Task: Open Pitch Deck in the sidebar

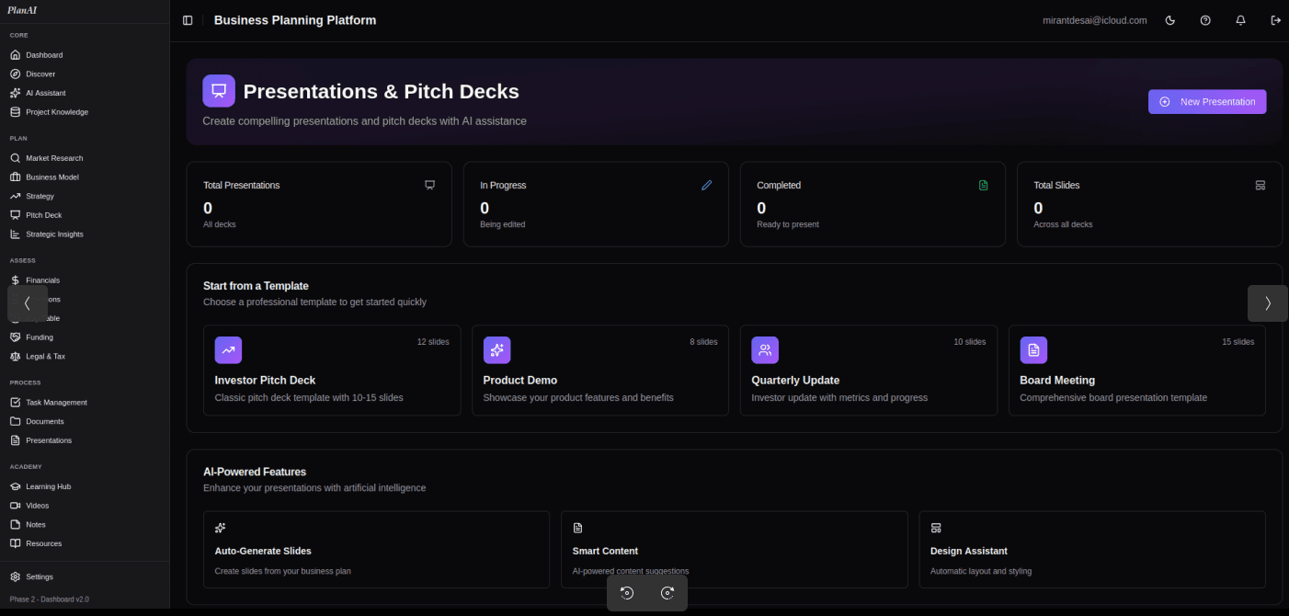Action: click(x=43, y=215)
